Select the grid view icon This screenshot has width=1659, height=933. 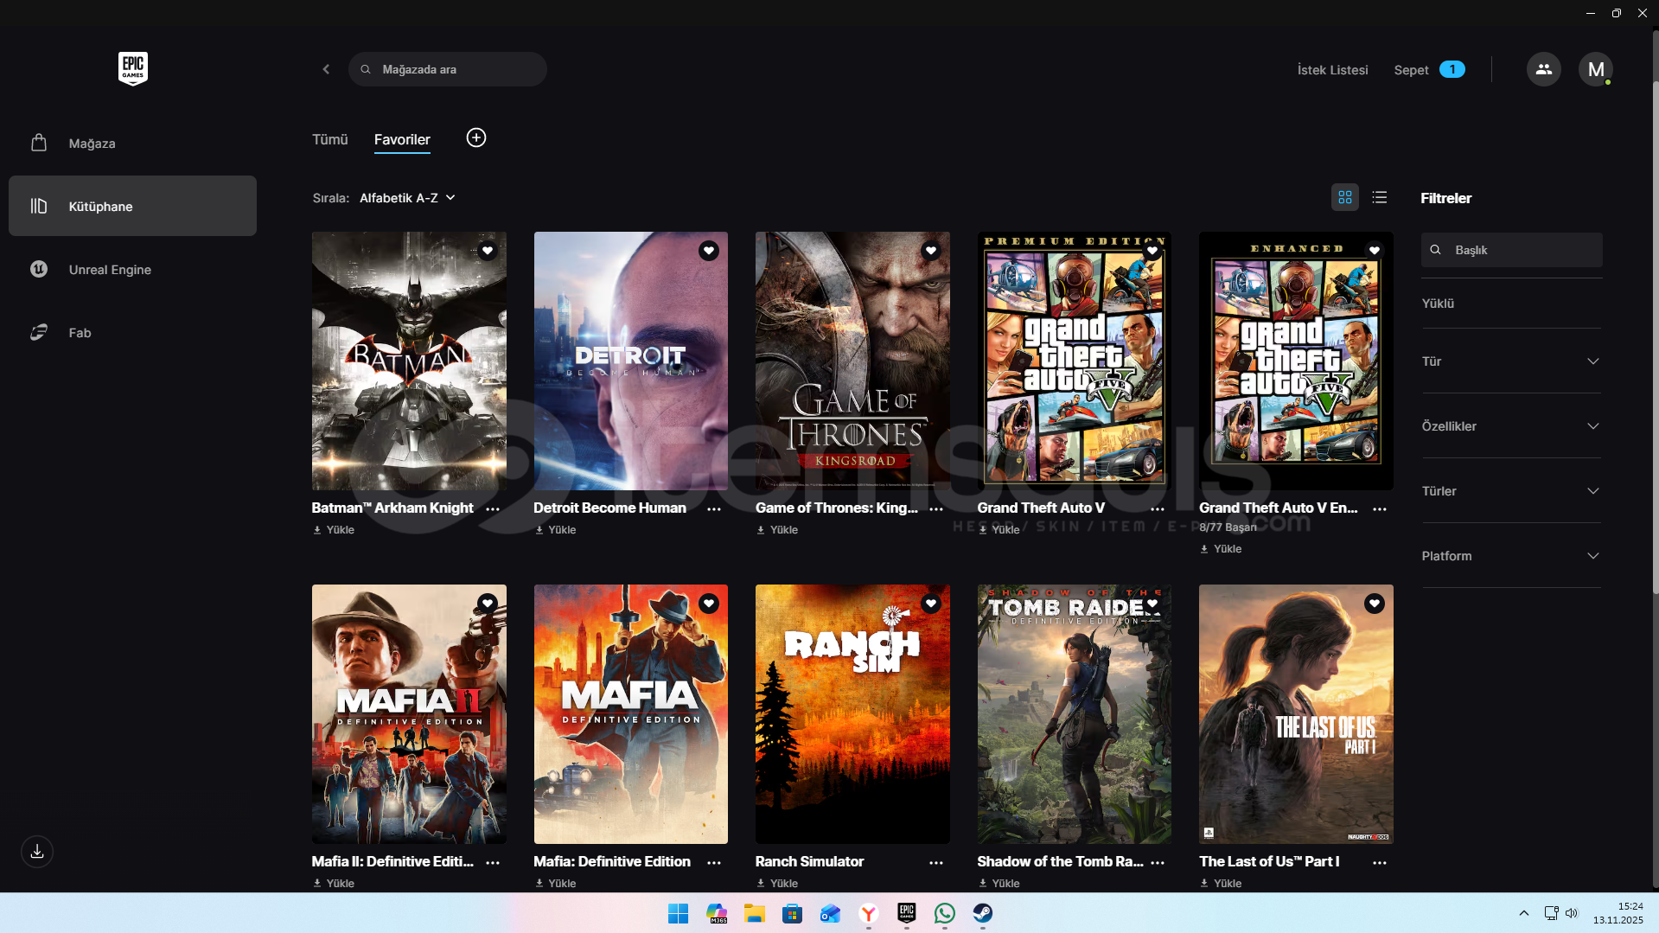coord(1344,198)
